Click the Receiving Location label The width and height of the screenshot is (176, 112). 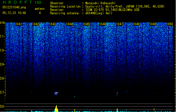[65, 6]
